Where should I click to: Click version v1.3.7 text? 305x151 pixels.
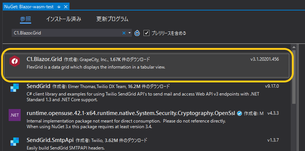click(273, 140)
